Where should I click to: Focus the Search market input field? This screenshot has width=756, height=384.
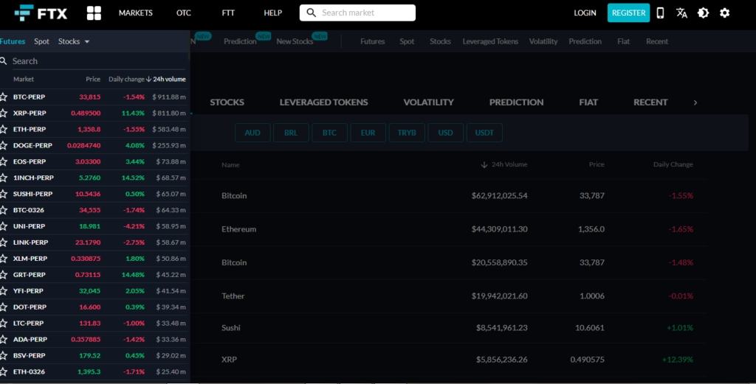[358, 13]
